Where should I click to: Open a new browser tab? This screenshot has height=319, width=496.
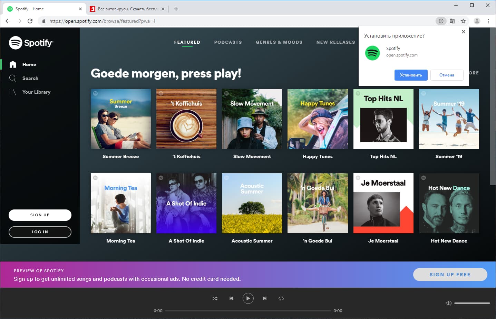pos(176,9)
